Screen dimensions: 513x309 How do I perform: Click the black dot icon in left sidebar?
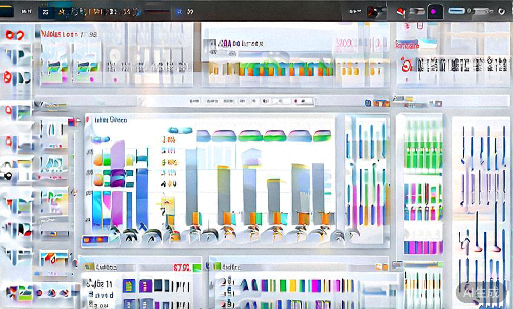click(8, 176)
